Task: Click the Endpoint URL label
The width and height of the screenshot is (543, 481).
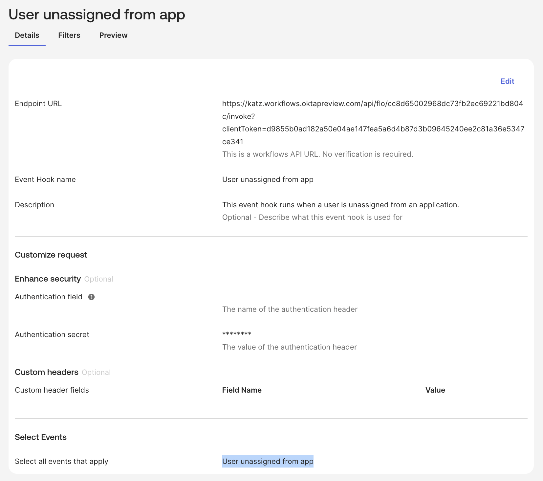Action: click(38, 103)
